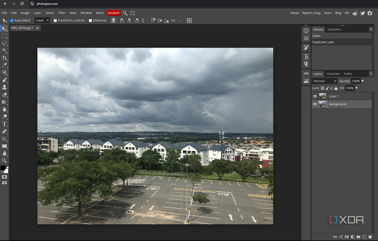This screenshot has height=241, width=378.
Task: Switch to the Swatches tab
Action: point(334,29)
